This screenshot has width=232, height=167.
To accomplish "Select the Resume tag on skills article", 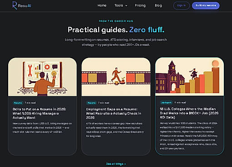I will tap(18, 103).
